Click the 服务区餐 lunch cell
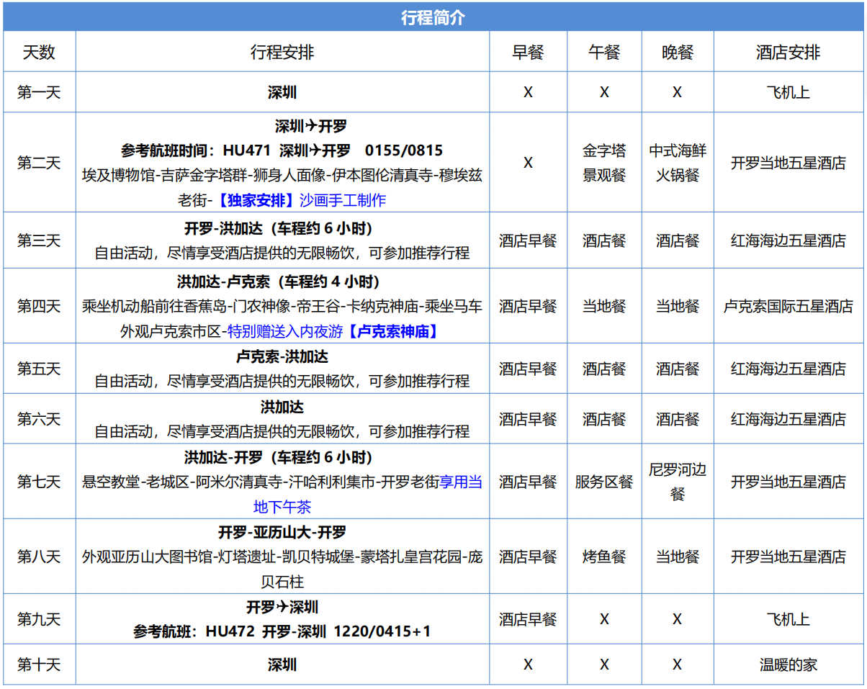This screenshot has height=689, width=867. pyautogui.click(x=604, y=482)
